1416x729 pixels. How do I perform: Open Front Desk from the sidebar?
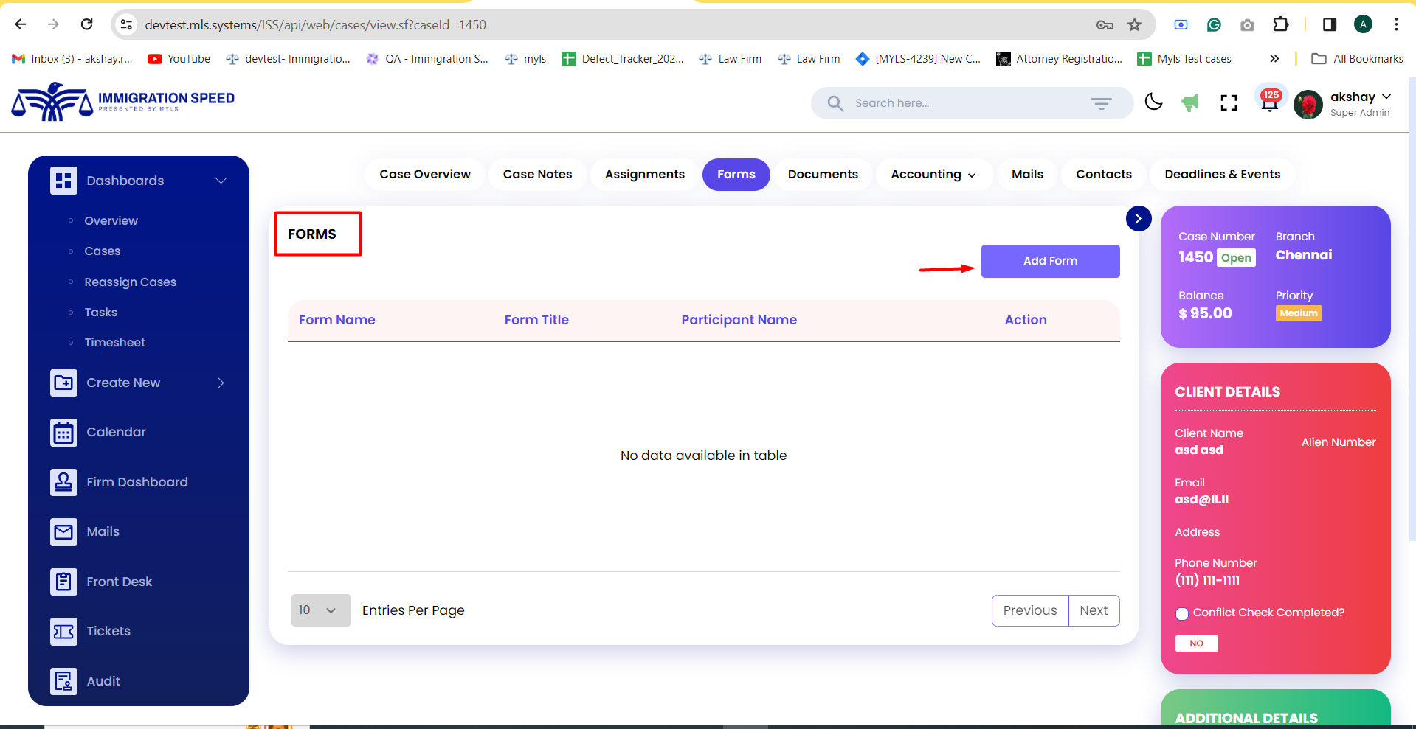click(x=121, y=582)
